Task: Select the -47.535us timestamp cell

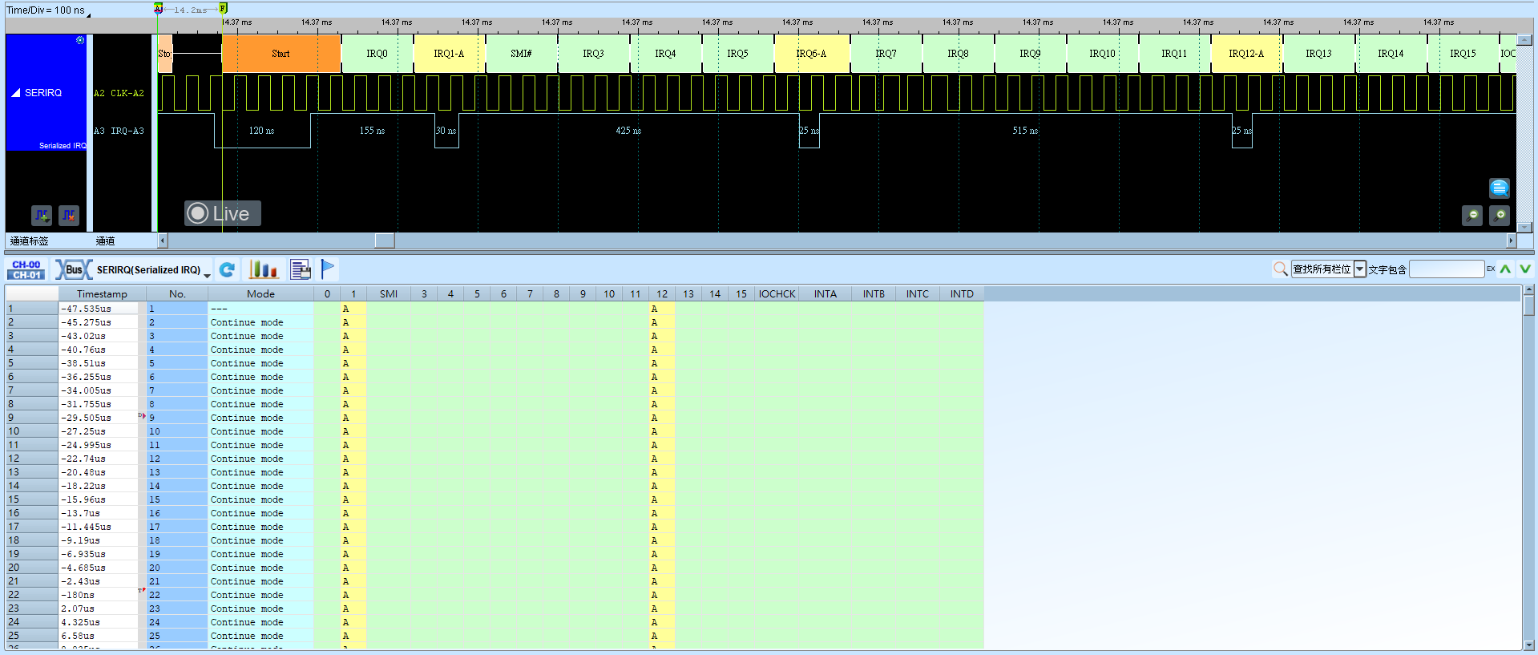Action: (99, 309)
